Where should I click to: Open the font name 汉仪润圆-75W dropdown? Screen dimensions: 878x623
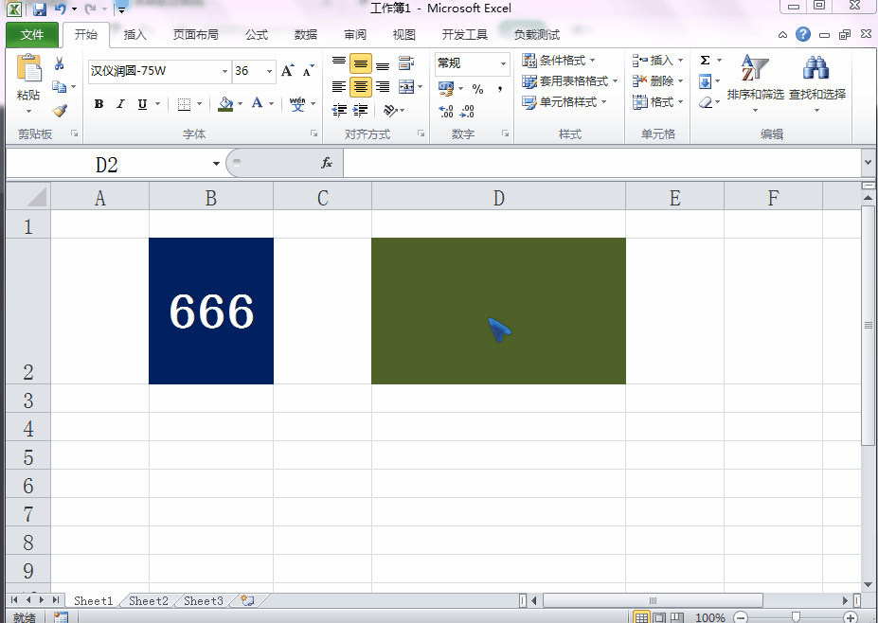(224, 71)
